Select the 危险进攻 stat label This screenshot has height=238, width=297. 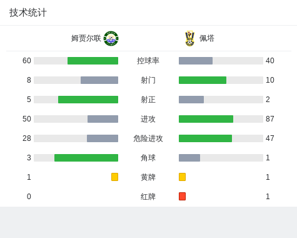[148, 138]
